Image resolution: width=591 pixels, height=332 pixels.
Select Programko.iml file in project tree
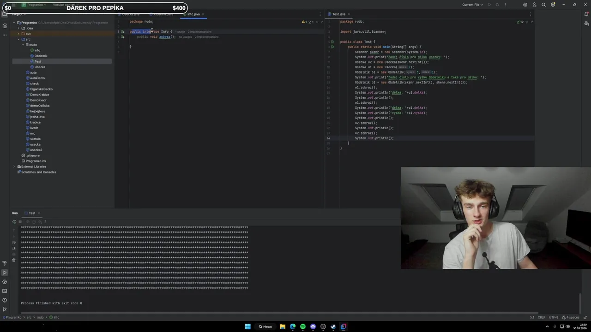coord(36,161)
